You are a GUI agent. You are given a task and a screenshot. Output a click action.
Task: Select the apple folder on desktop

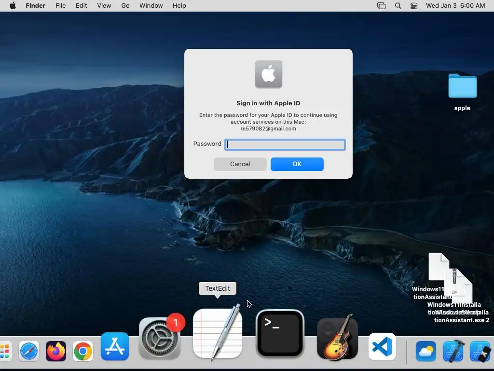coord(462,86)
